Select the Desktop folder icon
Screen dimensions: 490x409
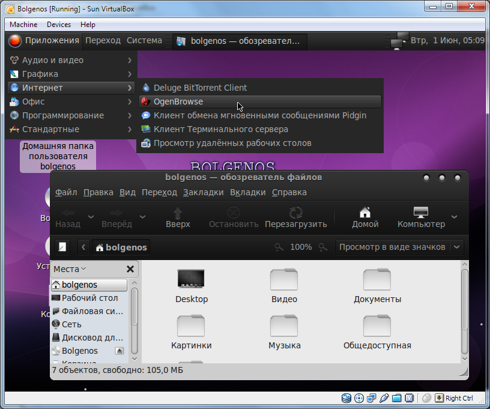click(191, 279)
